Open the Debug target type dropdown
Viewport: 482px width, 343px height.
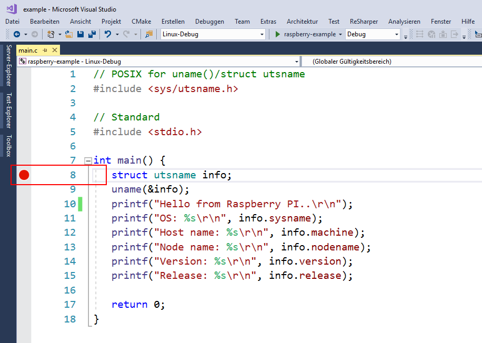tap(397, 34)
